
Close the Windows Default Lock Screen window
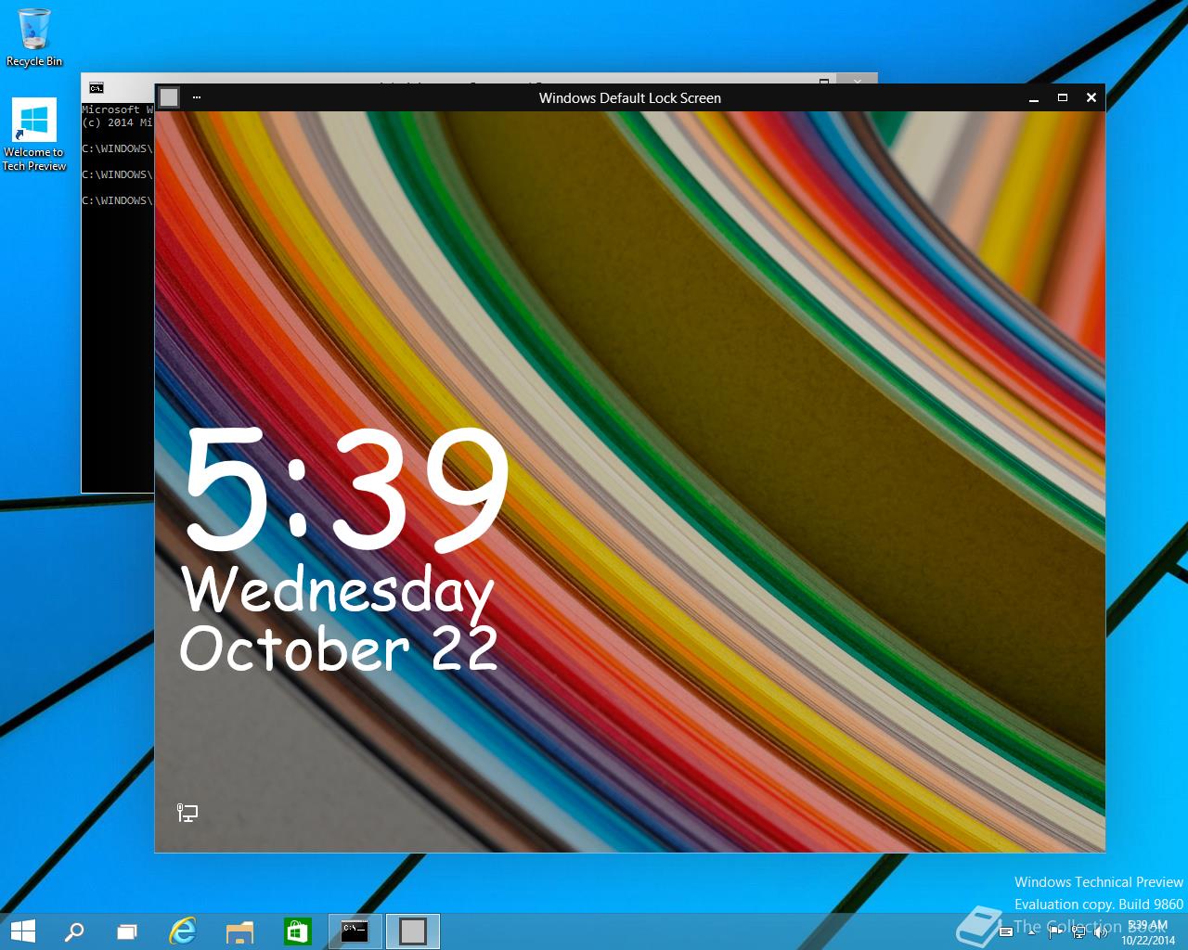1091,97
